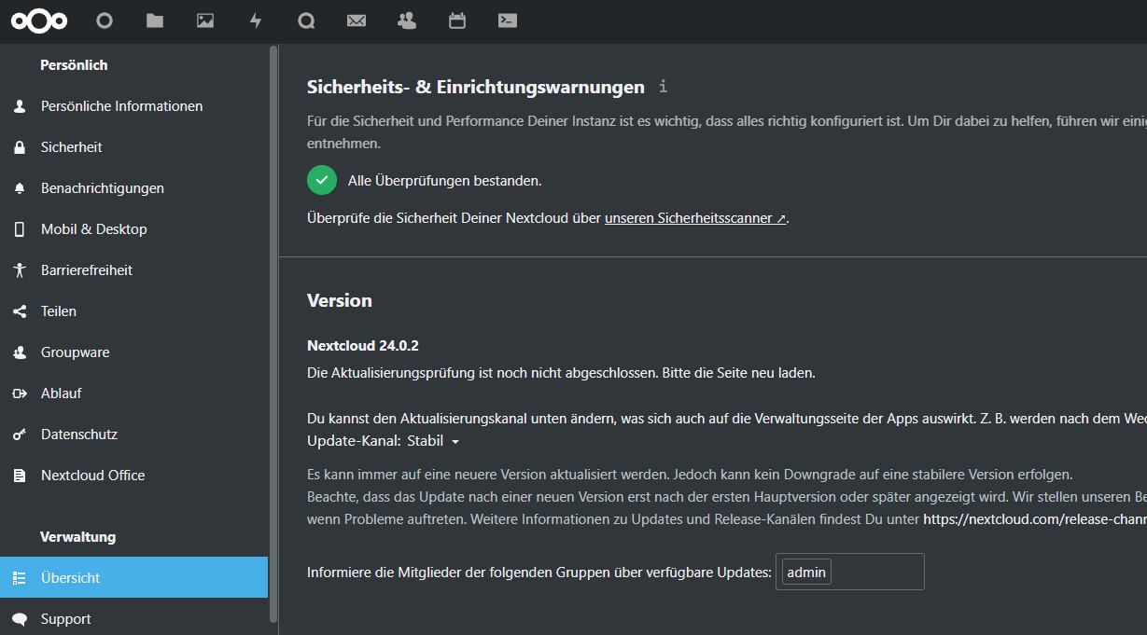Click the Groupware sidebar icon
The width and height of the screenshot is (1147, 635).
[20, 352]
